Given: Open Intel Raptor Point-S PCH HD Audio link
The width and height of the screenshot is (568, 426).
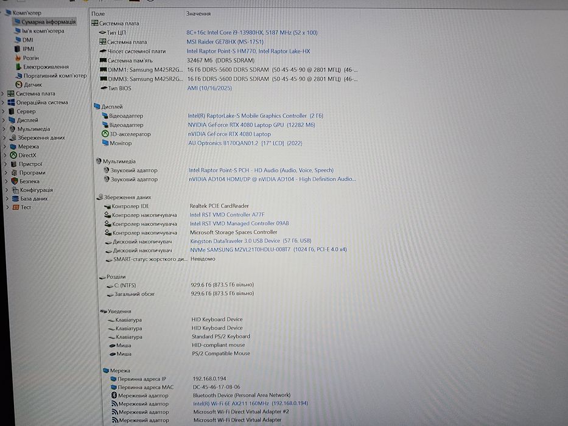Looking at the screenshot, I should (x=261, y=170).
